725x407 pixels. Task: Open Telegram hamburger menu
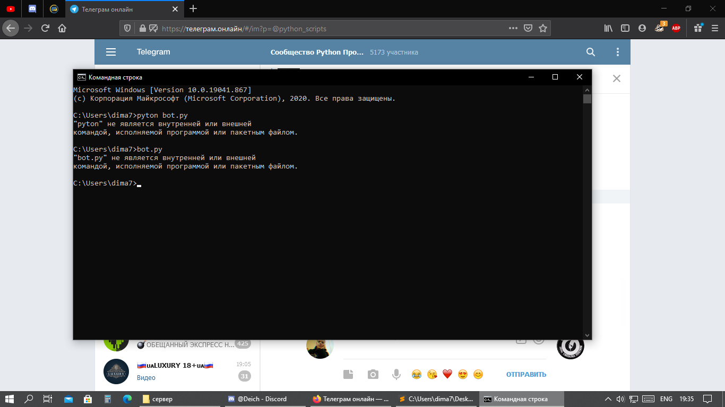[111, 52]
